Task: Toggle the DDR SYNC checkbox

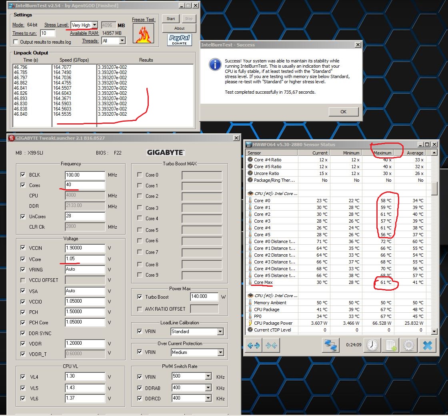Action: click(23, 333)
